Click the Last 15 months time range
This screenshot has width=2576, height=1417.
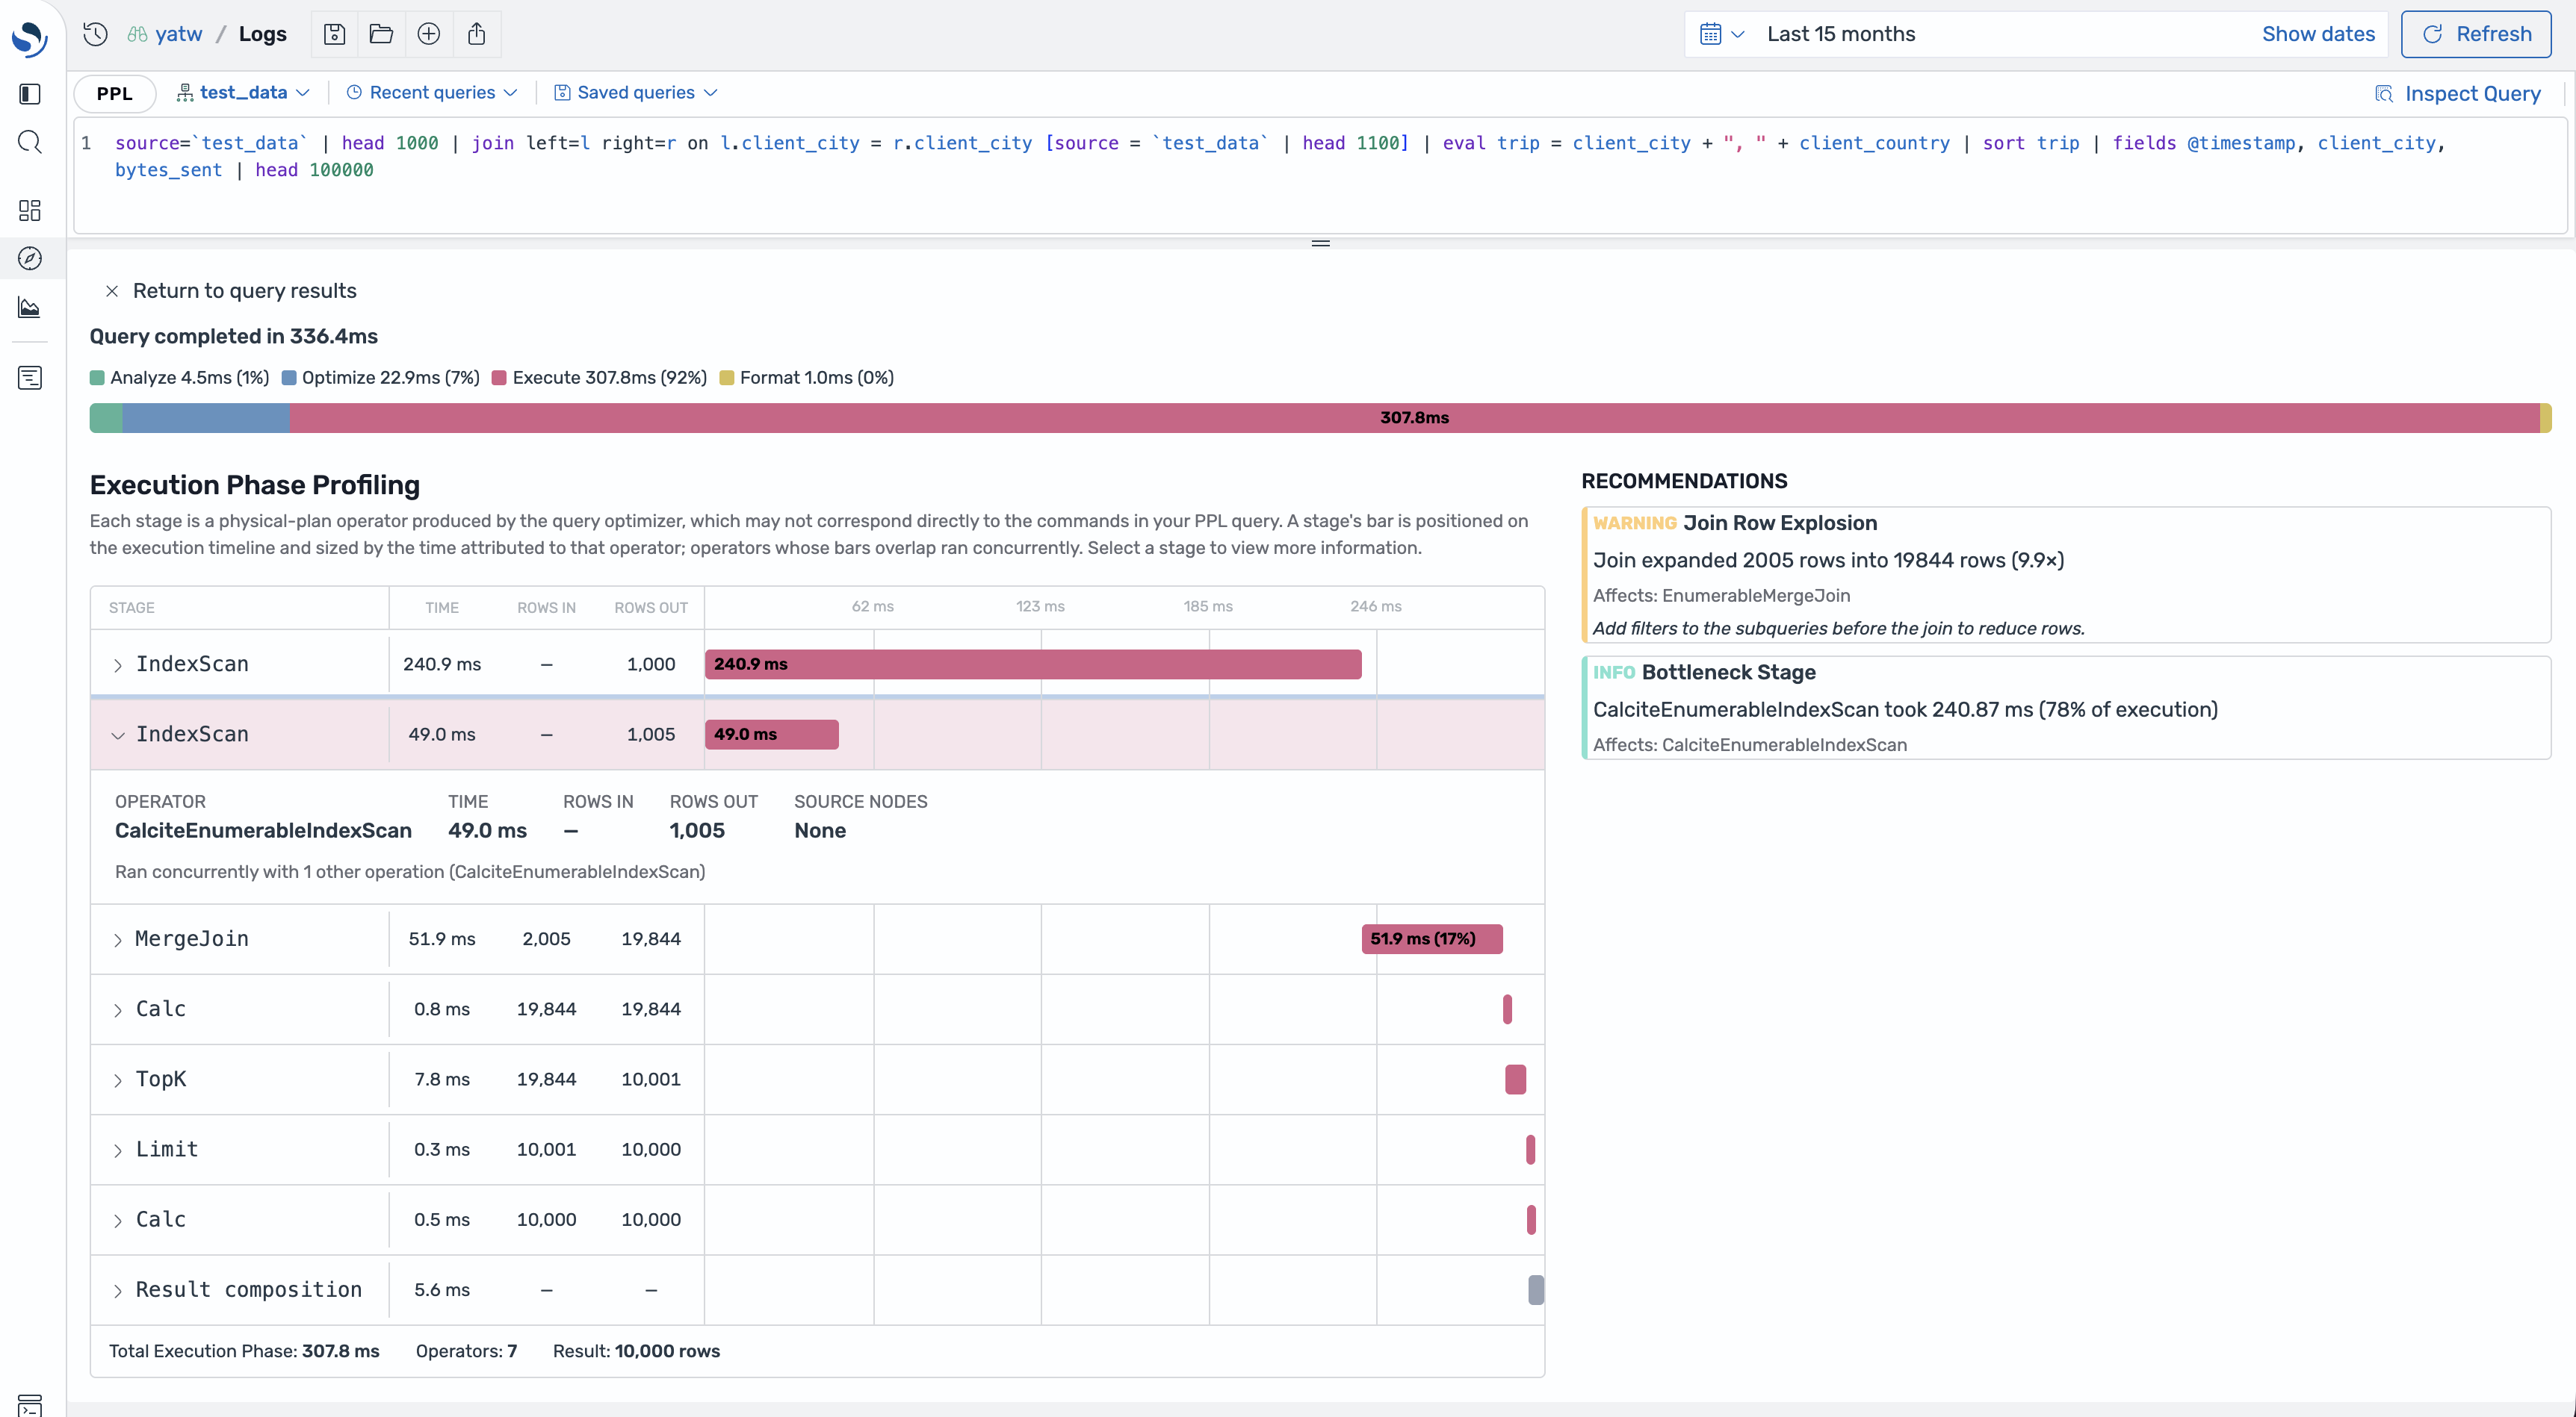1841,34
